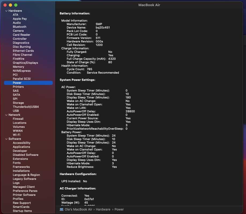Image resolution: width=246 pixels, height=214 pixels.
Task: Select Preference Panes entry
Action: click(25, 191)
